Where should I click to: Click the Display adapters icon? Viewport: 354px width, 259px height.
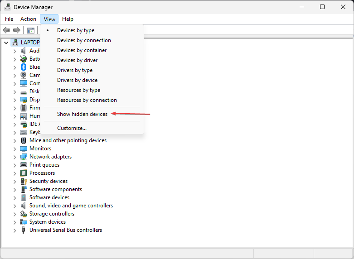pyautogui.click(x=24, y=100)
